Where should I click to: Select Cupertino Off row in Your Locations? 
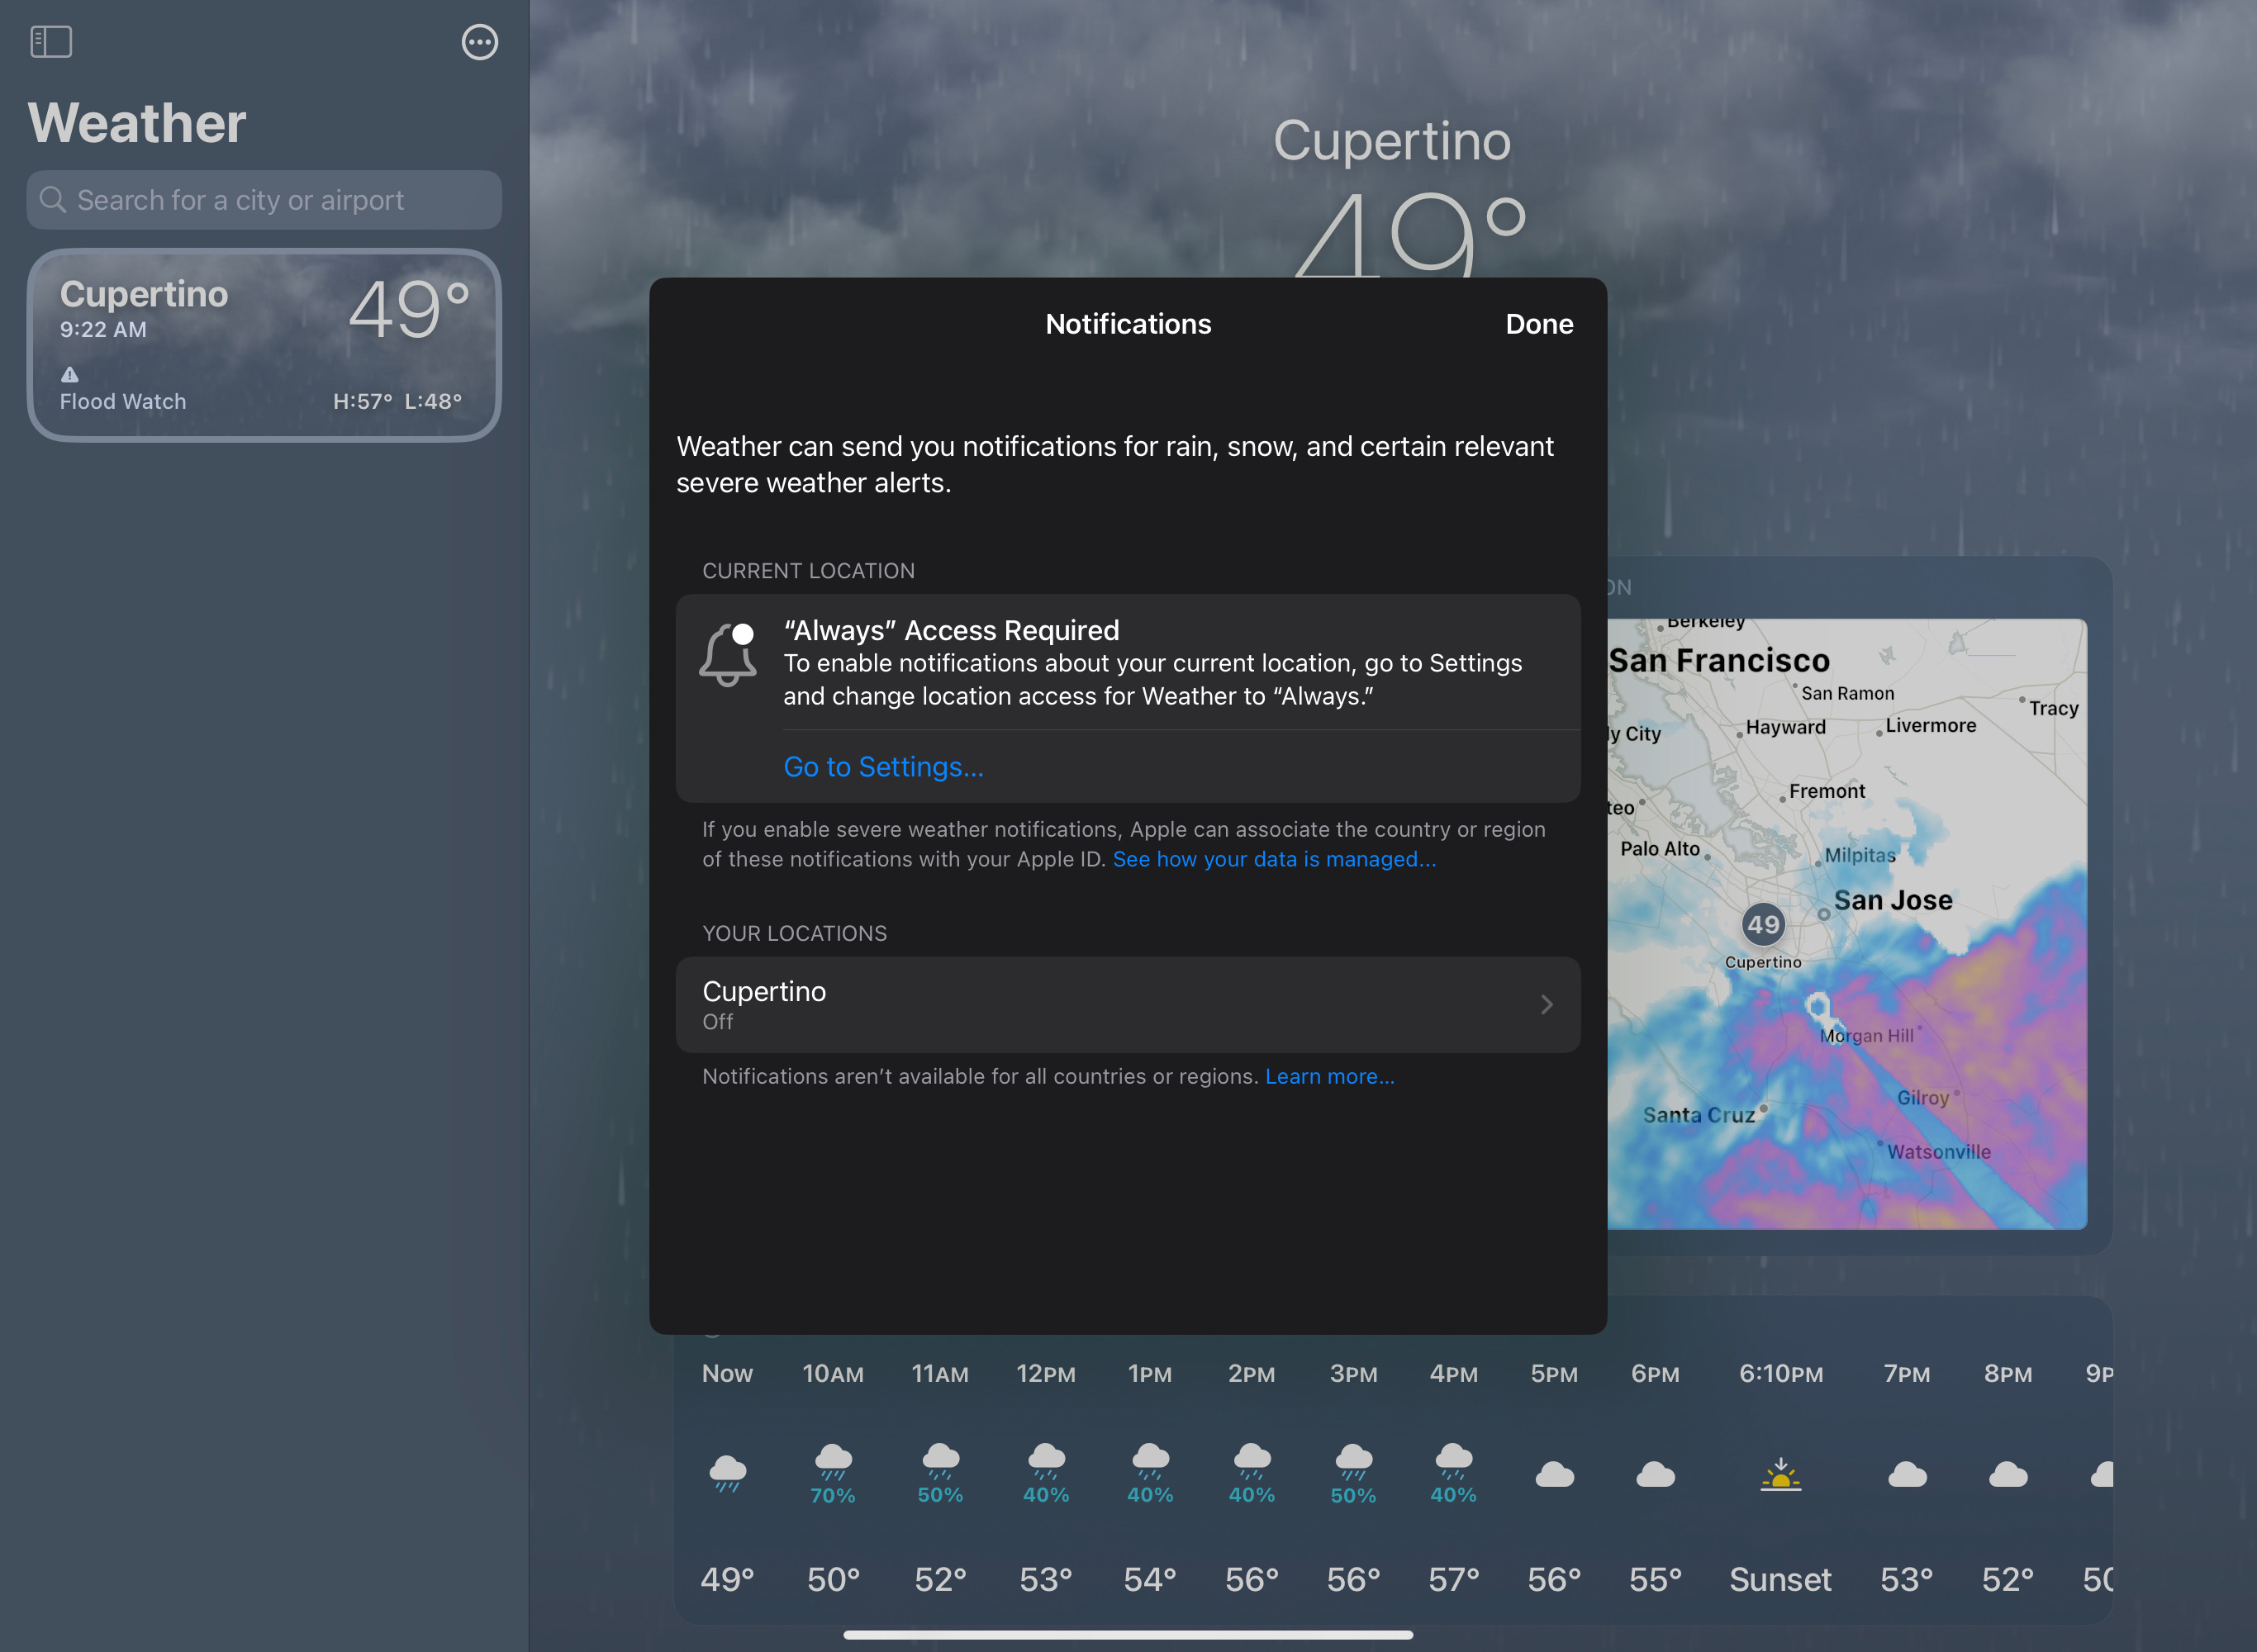coord(1128,1004)
